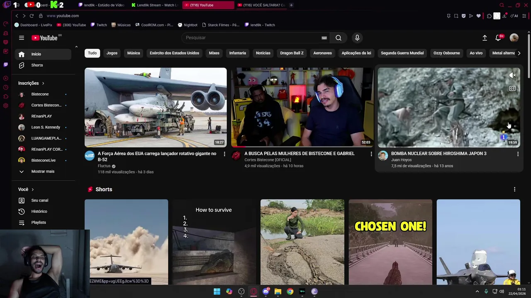
Task: Open the snake on road short
Action: (302, 242)
